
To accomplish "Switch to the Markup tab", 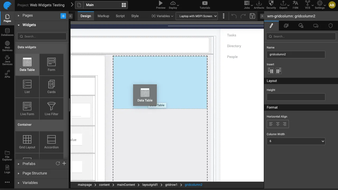I will point(103,16).
